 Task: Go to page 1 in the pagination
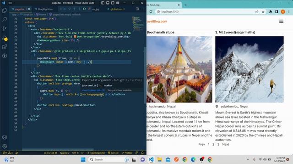(x=209, y=144)
